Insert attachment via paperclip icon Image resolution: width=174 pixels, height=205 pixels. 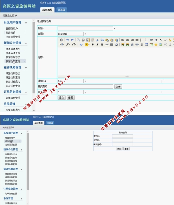142,45
